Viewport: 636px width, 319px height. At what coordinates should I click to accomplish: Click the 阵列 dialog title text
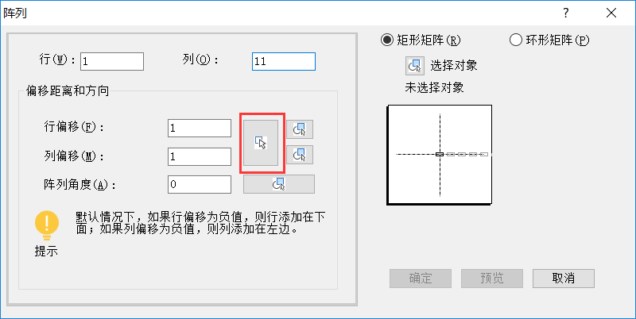pos(17,11)
